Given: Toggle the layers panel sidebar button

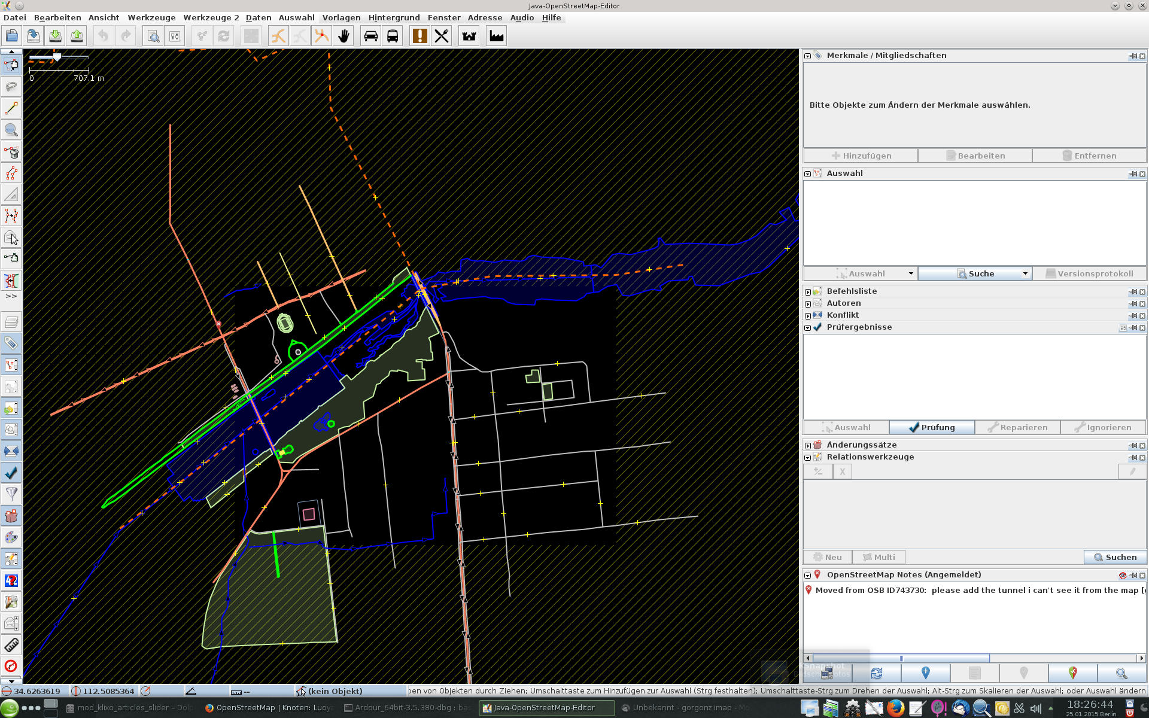Looking at the screenshot, I should (11, 322).
